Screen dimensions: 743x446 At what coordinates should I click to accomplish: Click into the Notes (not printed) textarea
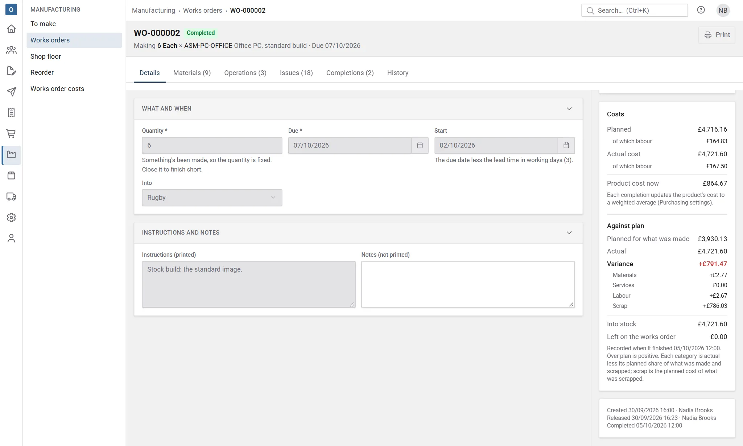coord(468,285)
